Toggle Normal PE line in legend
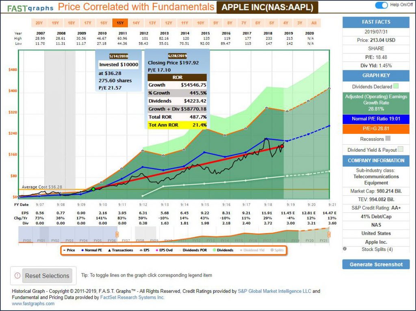Screen dimensions: 416x311 point(91,250)
